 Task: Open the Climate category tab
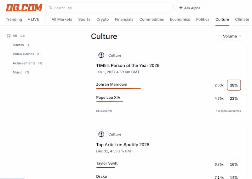(x=242, y=19)
